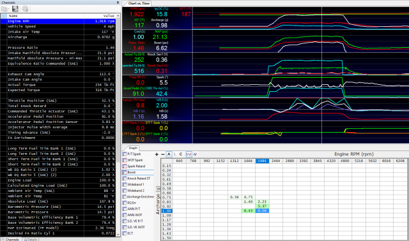Click the highlighted 6.06 boost cell

coord(262,211)
